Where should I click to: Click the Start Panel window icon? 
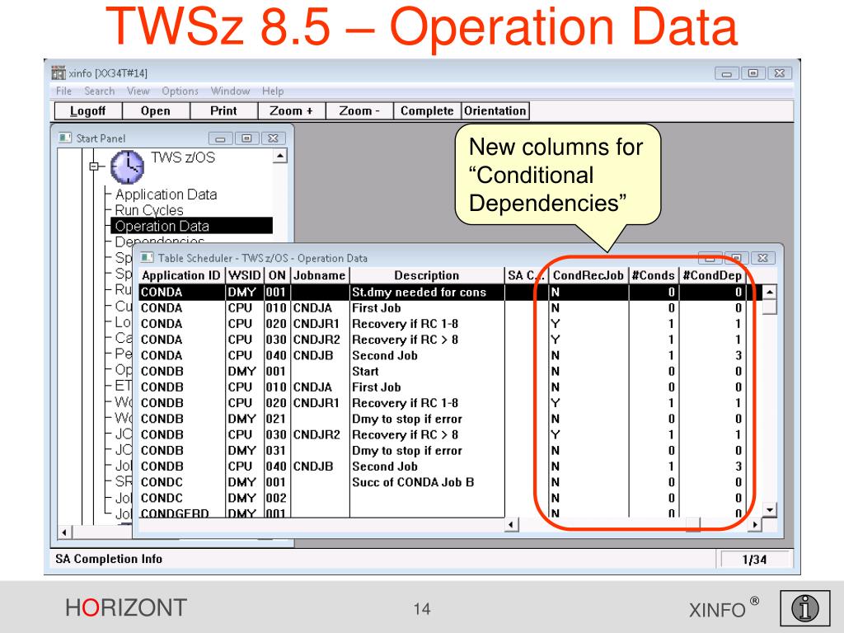(x=65, y=138)
